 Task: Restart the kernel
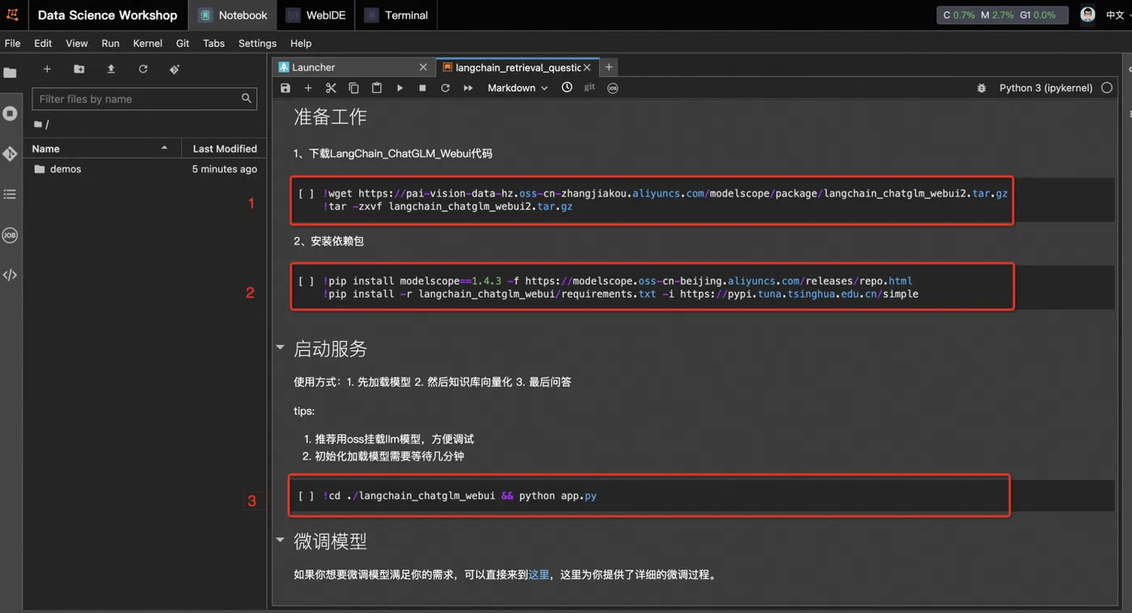coord(445,88)
